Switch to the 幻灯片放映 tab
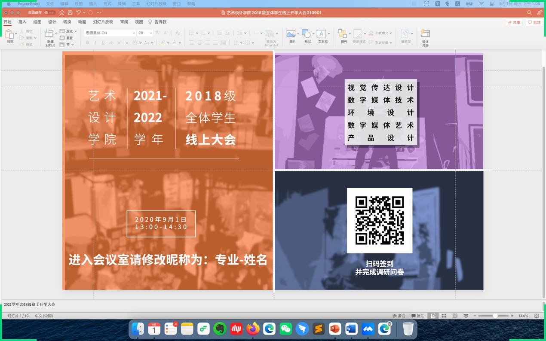 [103, 22]
